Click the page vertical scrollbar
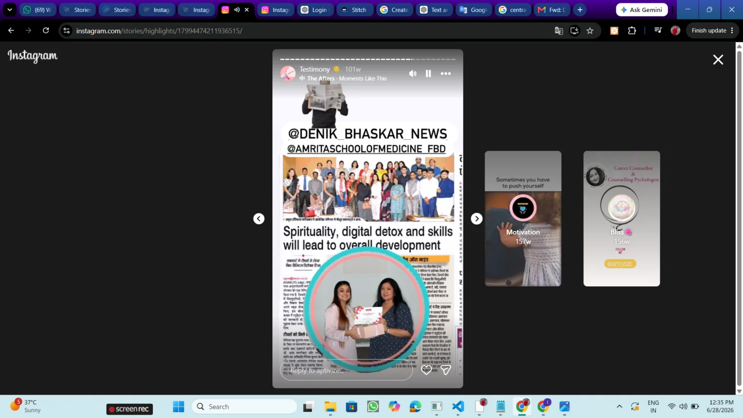Viewport: 743px width, 418px height. [x=739, y=218]
